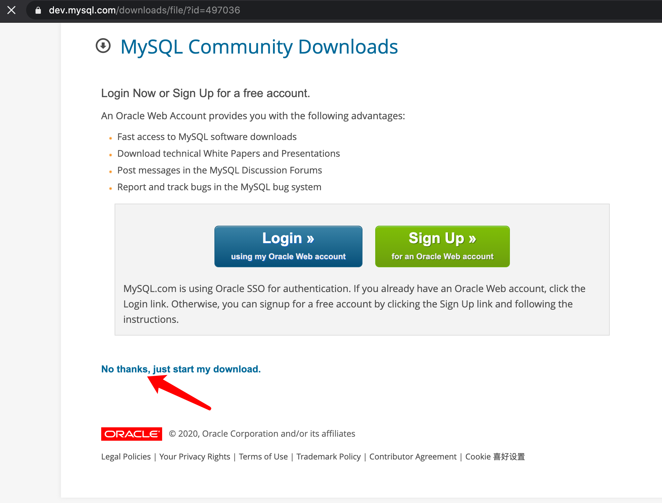Viewport: 662px width, 503px height.
Task: Click the Fast access to MySQL downloads bullet
Action: (x=207, y=137)
